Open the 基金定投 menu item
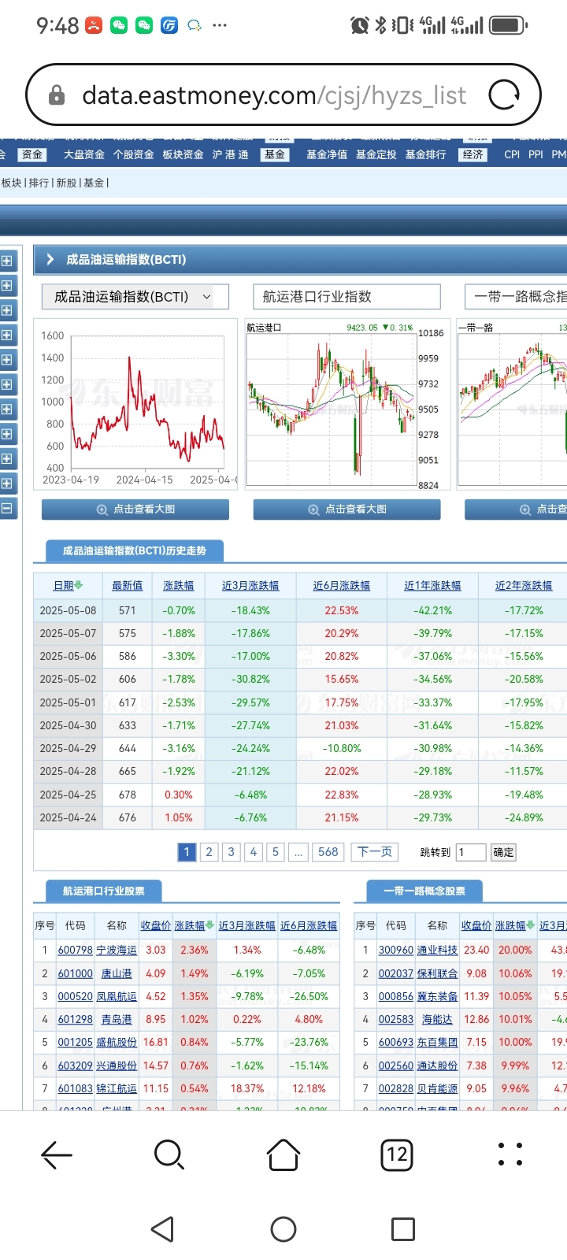The image size is (567, 1260). point(376,154)
